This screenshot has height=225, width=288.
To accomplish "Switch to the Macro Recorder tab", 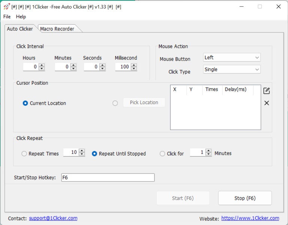I will 57,29.
